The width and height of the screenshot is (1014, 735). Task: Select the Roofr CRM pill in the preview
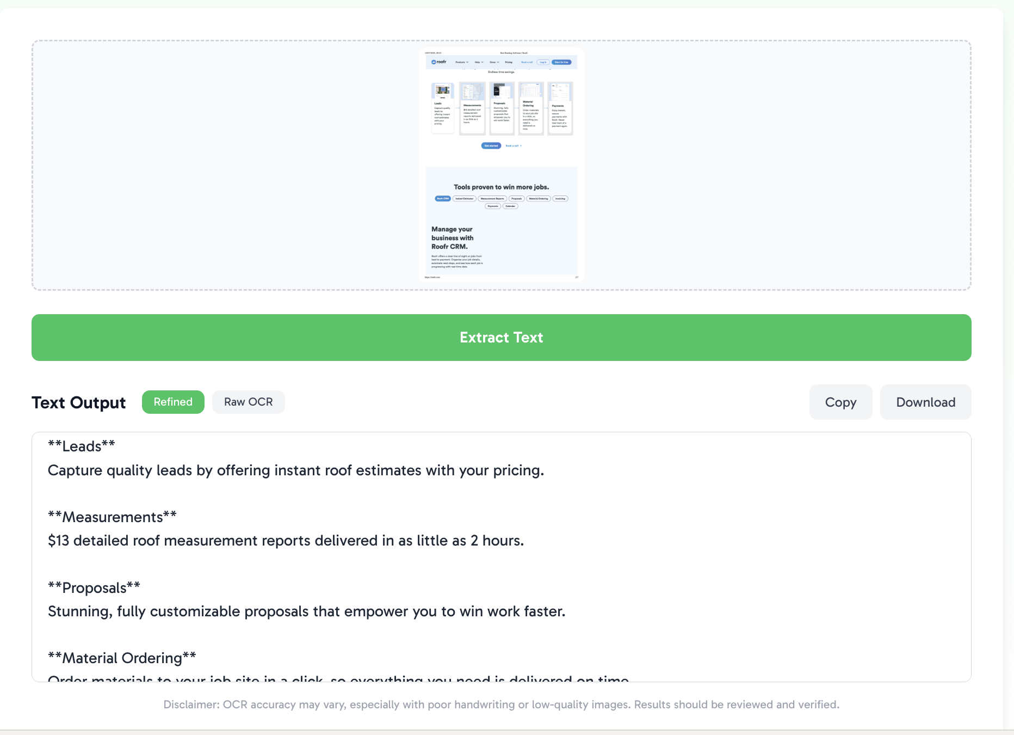pyautogui.click(x=443, y=199)
